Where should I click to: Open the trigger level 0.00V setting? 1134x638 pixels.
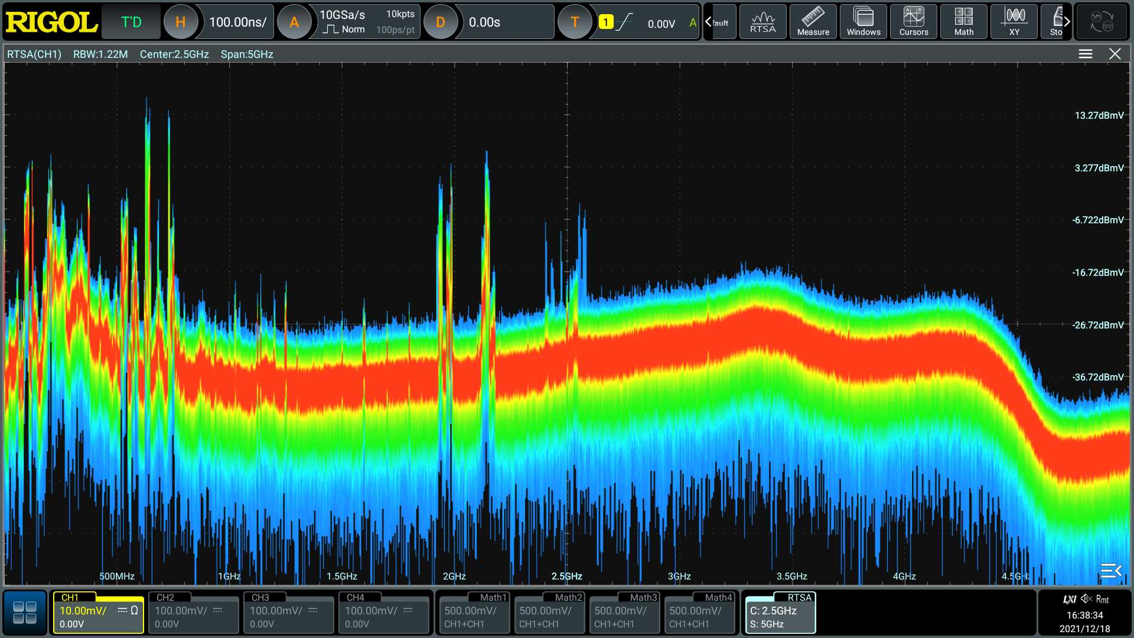660,24
